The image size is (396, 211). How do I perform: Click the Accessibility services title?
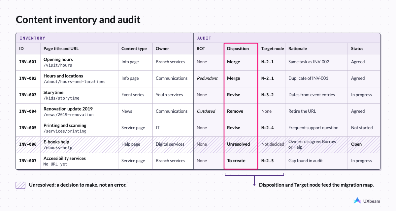coord(65,158)
